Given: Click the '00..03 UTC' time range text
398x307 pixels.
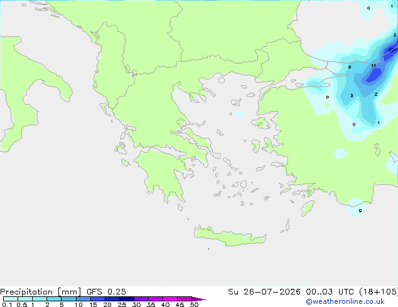Looking at the screenshot, I should tap(330, 292).
